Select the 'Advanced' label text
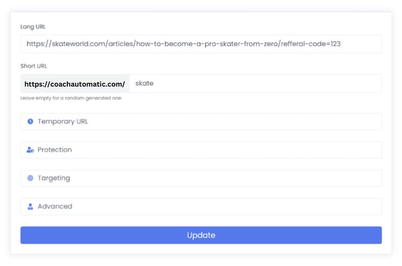This screenshot has width=402, height=266. 55,207
